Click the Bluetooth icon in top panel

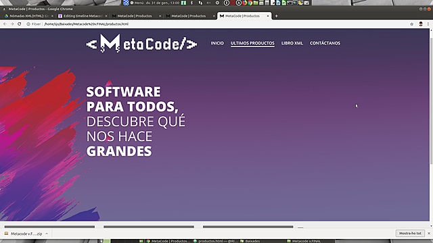[x=191, y=3]
